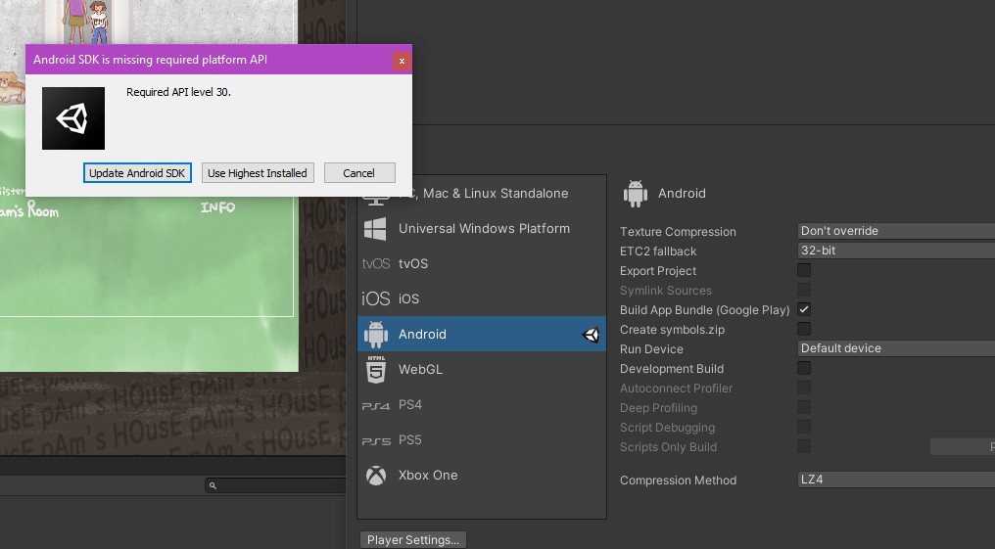The width and height of the screenshot is (995, 549).
Task: Click Update Android SDK button
Action: [137, 173]
